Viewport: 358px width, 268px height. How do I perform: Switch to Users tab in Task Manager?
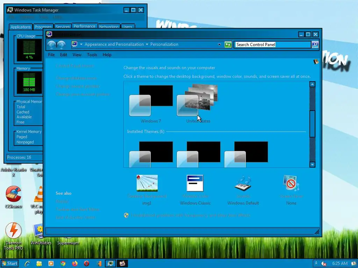coord(127,27)
